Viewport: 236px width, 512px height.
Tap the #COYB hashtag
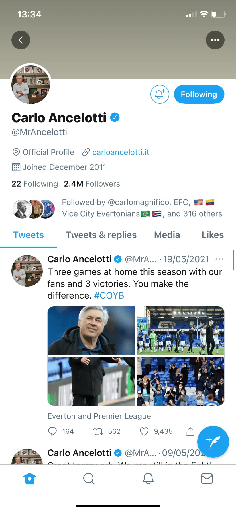click(x=109, y=295)
